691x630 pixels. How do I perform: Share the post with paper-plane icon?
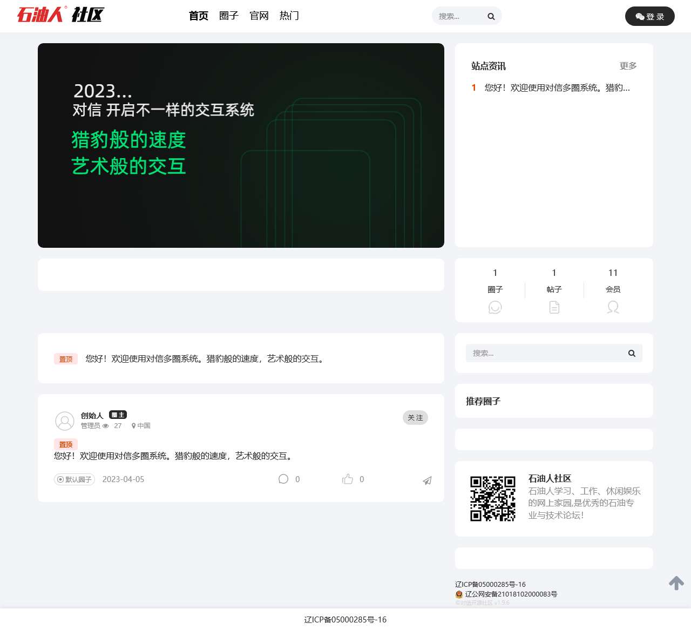(x=427, y=480)
